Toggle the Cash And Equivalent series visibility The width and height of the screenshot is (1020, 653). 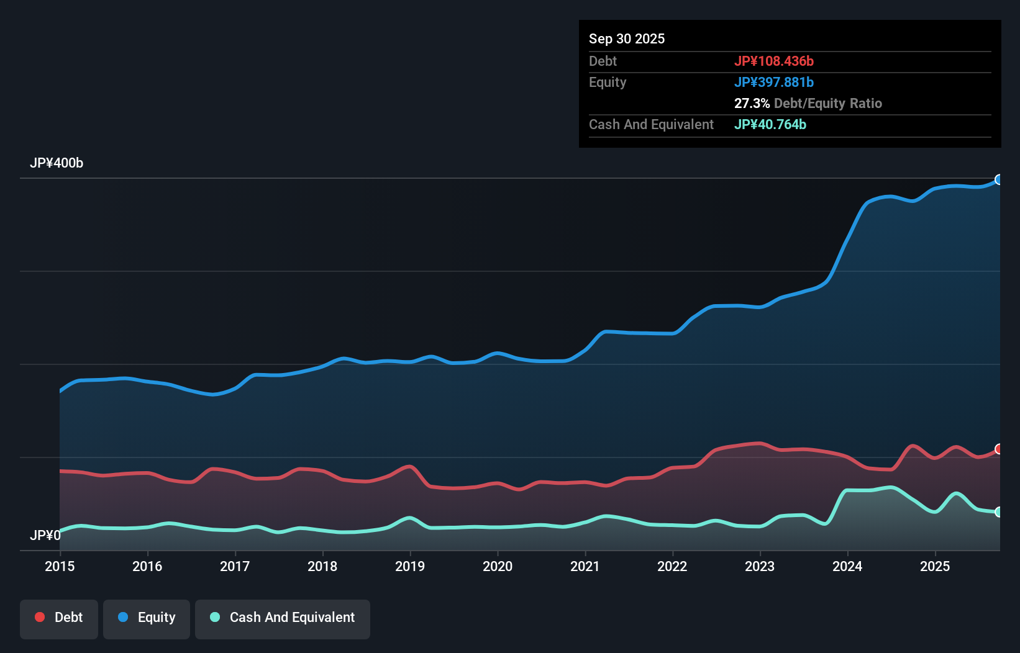(x=283, y=618)
